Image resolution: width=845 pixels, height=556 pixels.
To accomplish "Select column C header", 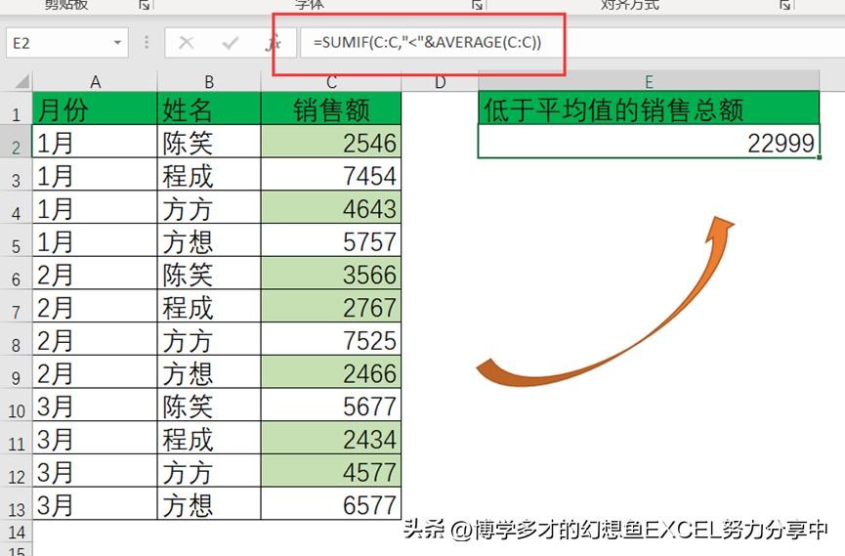I will [331, 82].
